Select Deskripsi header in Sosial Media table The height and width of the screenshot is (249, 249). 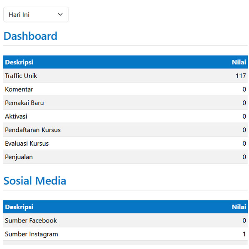19,207
